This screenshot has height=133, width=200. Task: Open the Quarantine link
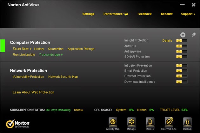click(56, 49)
